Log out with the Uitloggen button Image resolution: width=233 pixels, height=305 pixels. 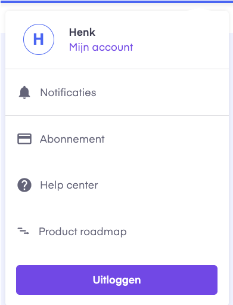117,280
